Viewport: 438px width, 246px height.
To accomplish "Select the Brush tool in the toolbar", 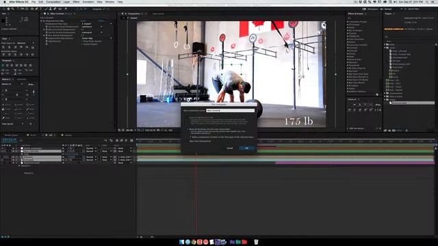I will click(x=46, y=9).
